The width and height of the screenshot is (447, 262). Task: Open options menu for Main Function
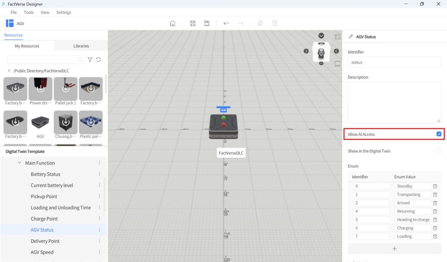coord(100,163)
